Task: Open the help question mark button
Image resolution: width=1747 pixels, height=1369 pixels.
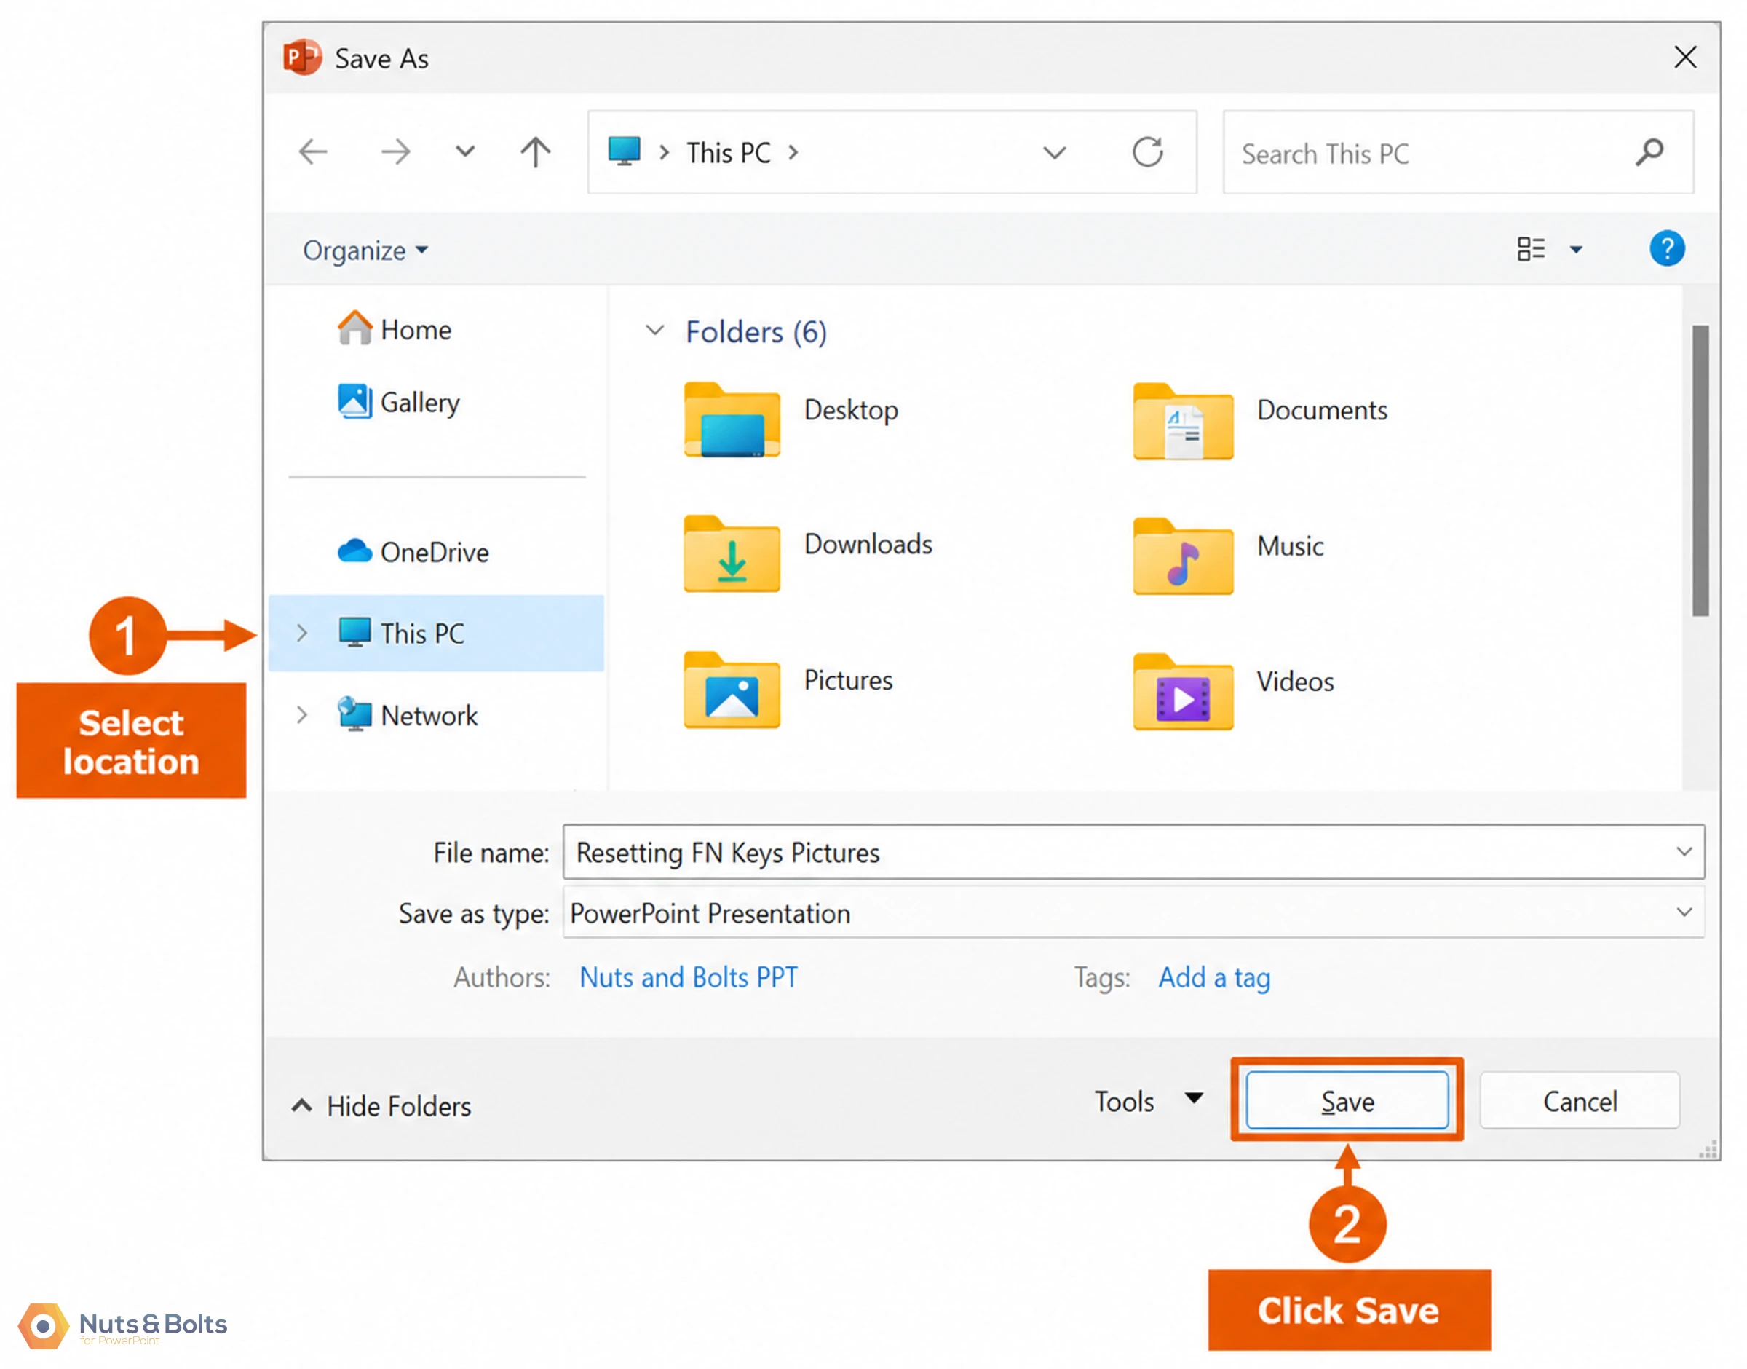Action: pyautogui.click(x=1666, y=248)
